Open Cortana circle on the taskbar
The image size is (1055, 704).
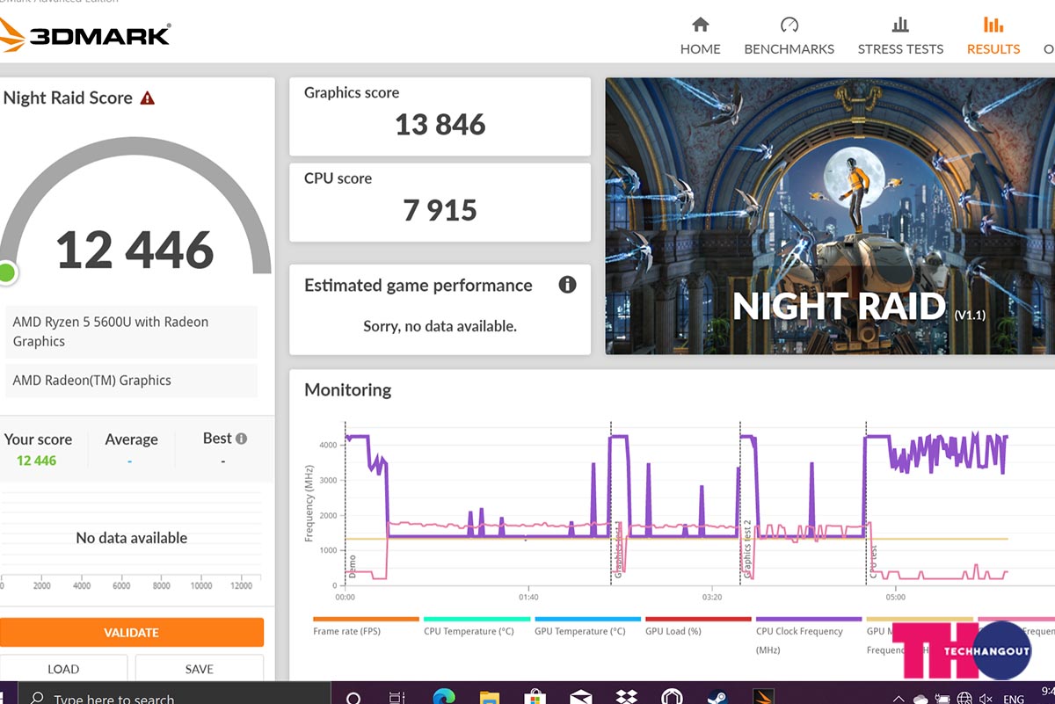[353, 699]
